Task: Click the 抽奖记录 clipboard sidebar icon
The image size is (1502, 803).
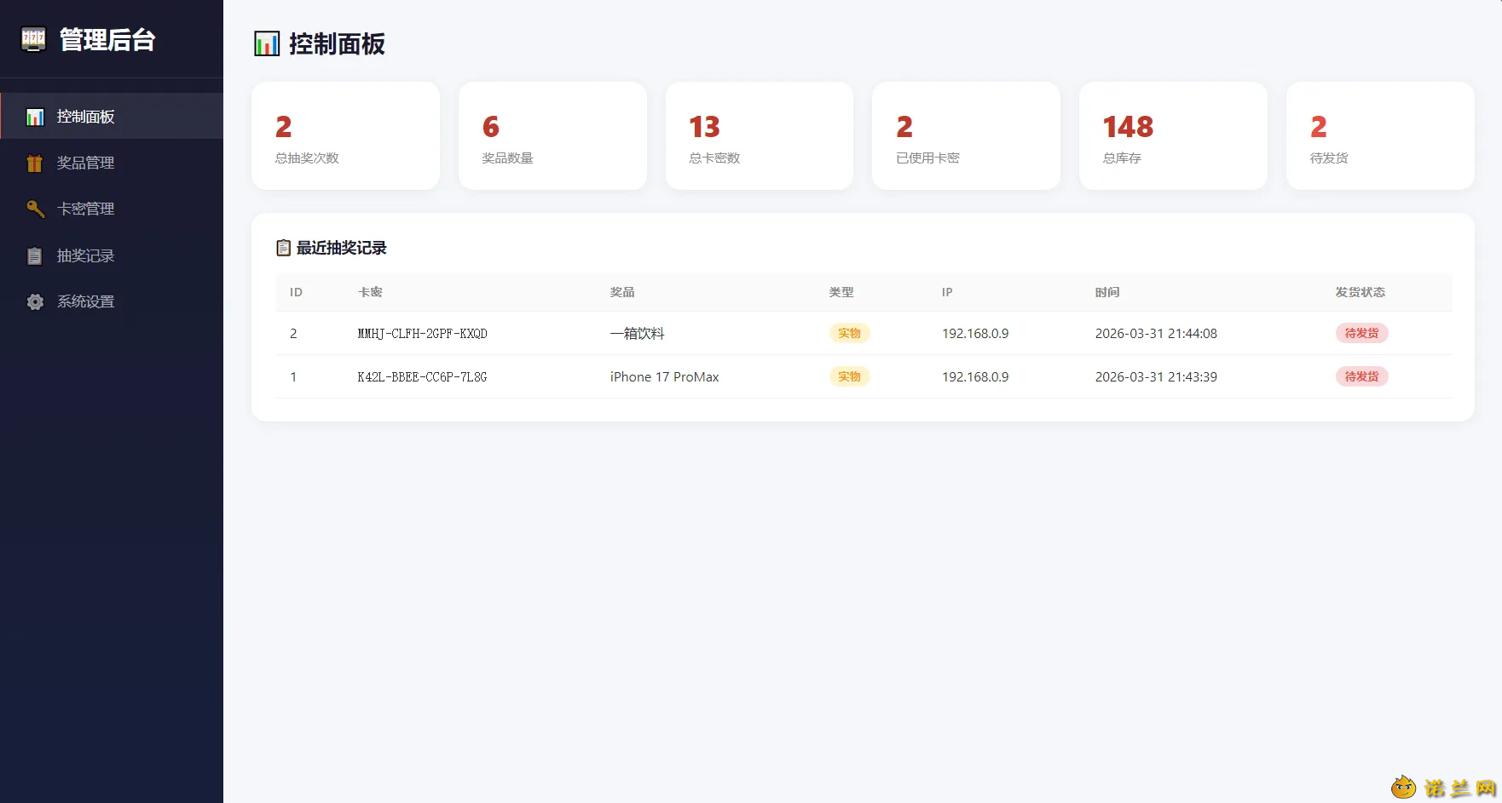Action: point(35,255)
